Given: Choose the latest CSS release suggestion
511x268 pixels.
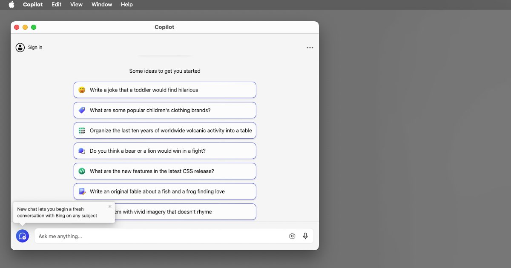Looking at the screenshot, I should [165, 171].
